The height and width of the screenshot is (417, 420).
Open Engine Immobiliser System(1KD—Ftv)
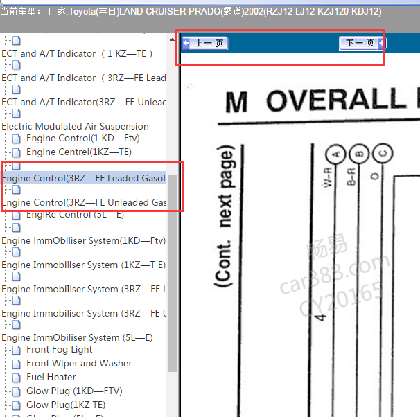click(x=84, y=240)
